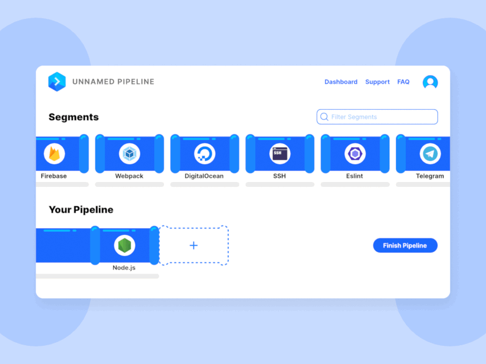The image size is (486, 364).
Task: Select the Telegram paper plane icon
Action: coord(430,153)
